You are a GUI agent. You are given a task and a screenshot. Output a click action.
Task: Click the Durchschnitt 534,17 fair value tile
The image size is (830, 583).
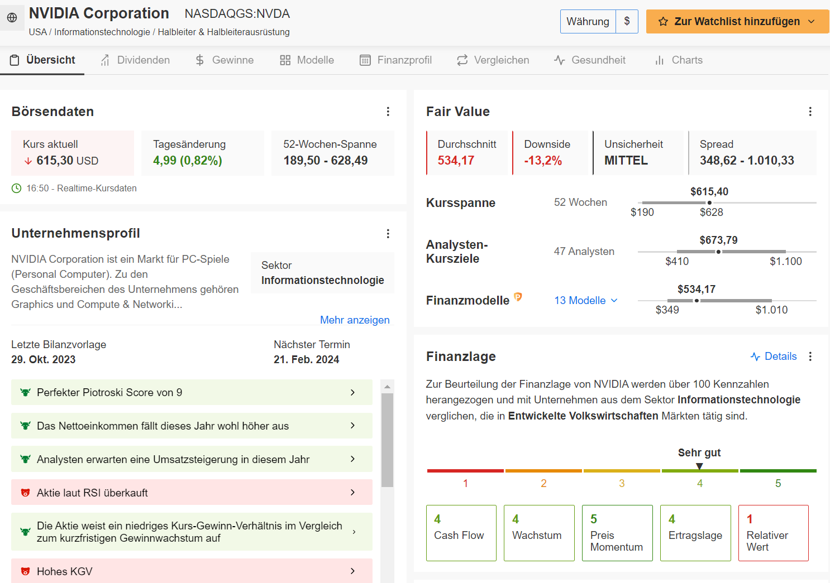click(467, 153)
